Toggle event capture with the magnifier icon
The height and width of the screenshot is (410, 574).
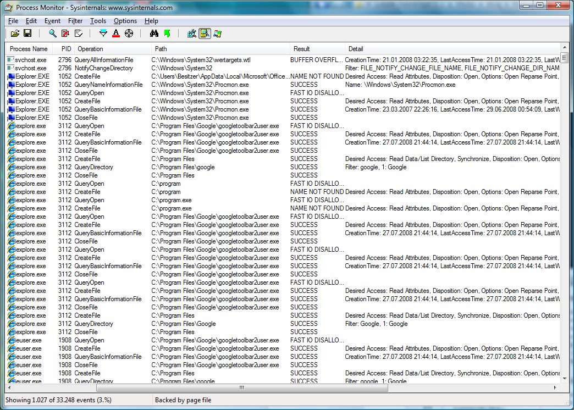tap(53, 34)
